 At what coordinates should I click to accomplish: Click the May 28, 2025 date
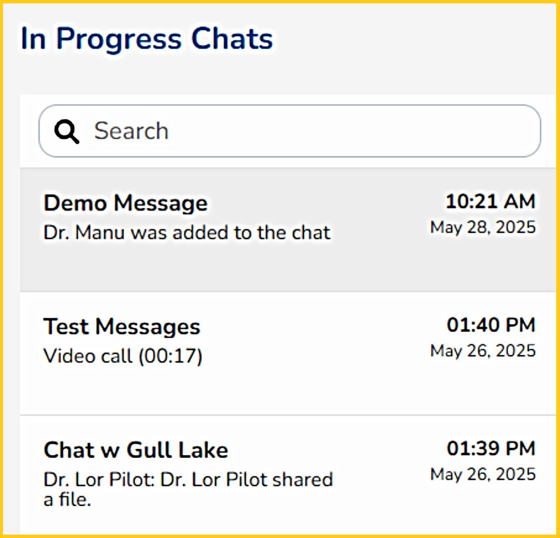coord(483,227)
